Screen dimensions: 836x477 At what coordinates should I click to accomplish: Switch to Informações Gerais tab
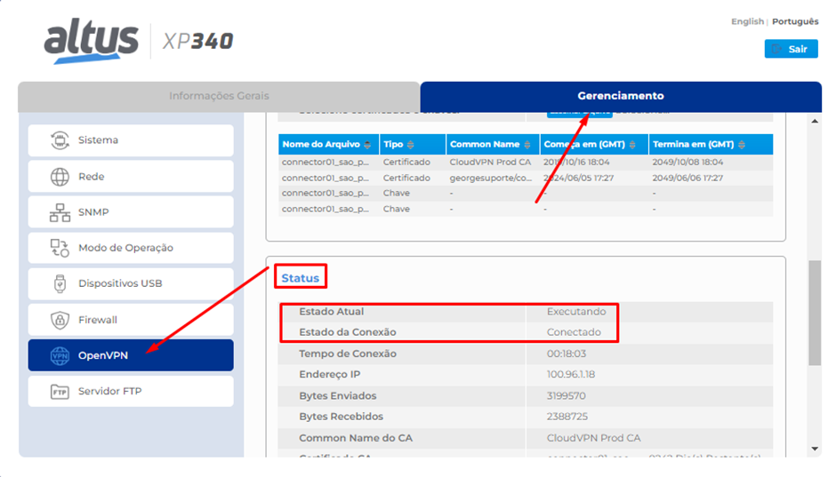219,96
